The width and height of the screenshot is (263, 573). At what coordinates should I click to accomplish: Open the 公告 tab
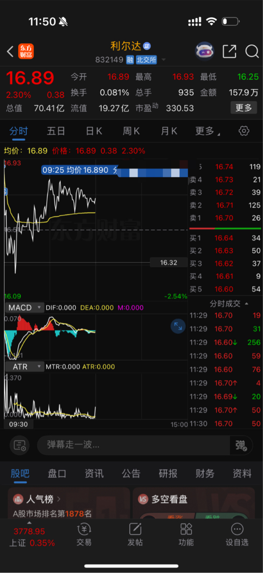pos(131,474)
